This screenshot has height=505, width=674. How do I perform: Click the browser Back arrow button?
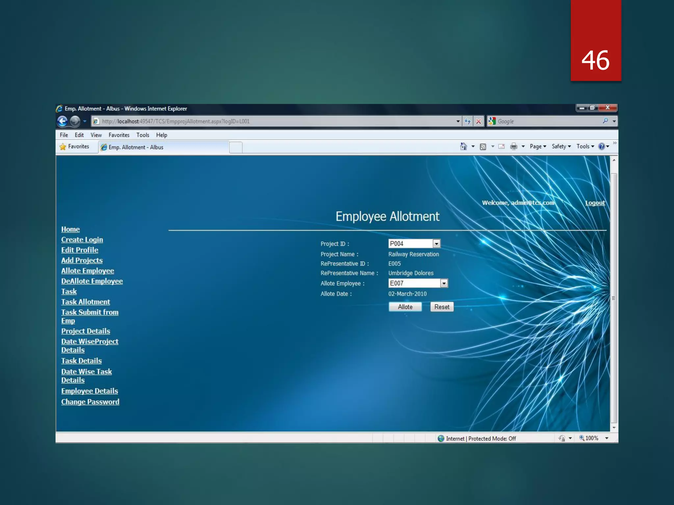62,121
